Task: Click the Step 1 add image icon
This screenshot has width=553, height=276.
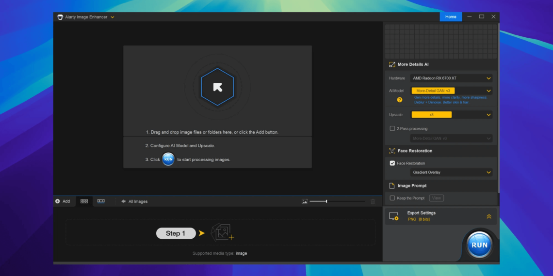Action: point(223,233)
